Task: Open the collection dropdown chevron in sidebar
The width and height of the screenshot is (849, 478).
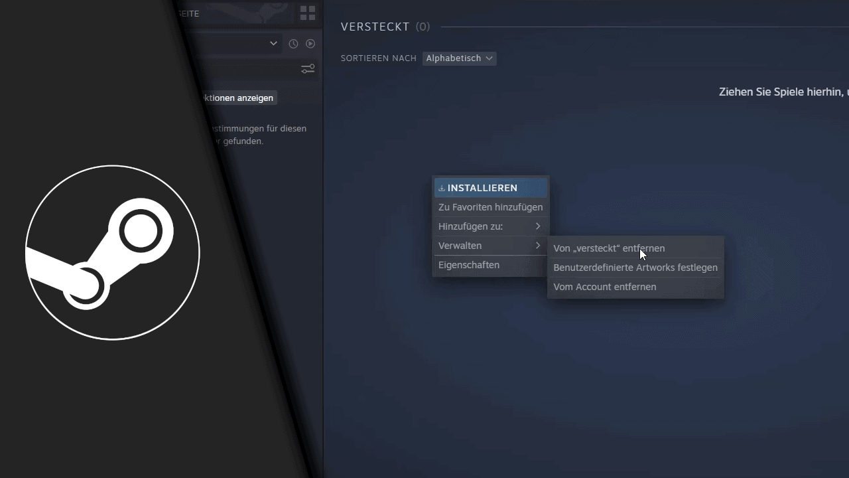Action: pyautogui.click(x=273, y=43)
